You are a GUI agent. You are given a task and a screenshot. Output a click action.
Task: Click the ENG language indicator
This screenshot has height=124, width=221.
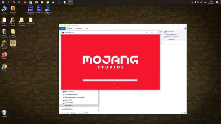point(205,2)
